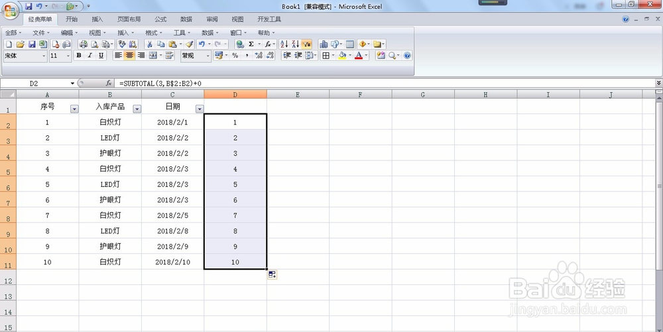Toggle the AutoFilter funnel button

(x=307, y=44)
